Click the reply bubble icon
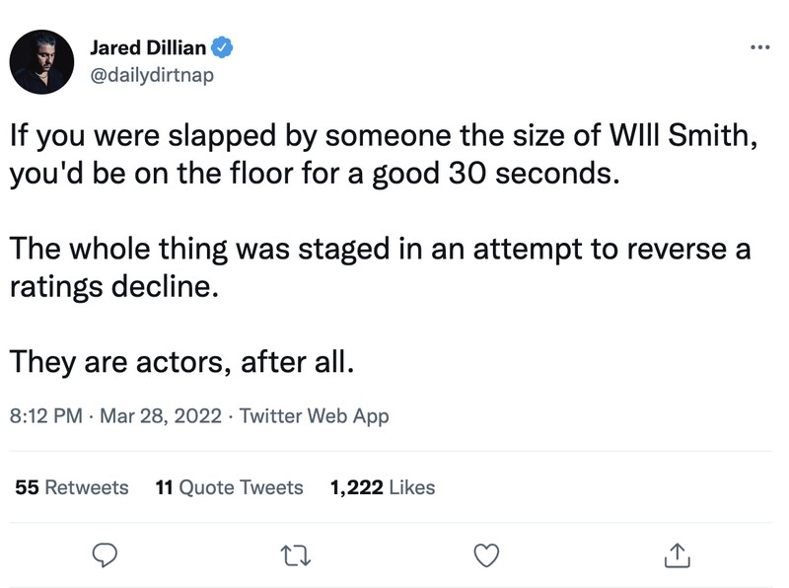The image size is (789, 588). [108, 557]
